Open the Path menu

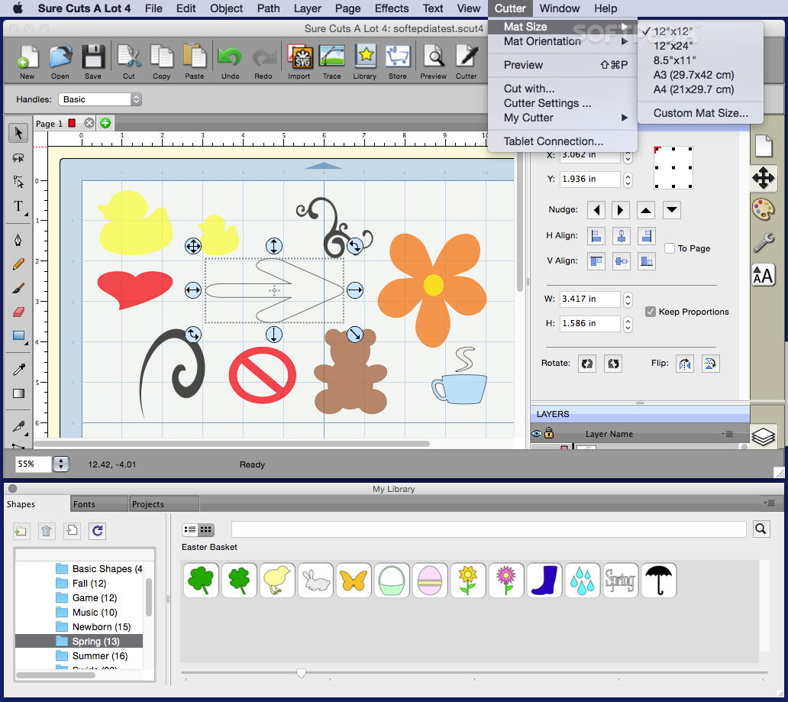(x=268, y=8)
